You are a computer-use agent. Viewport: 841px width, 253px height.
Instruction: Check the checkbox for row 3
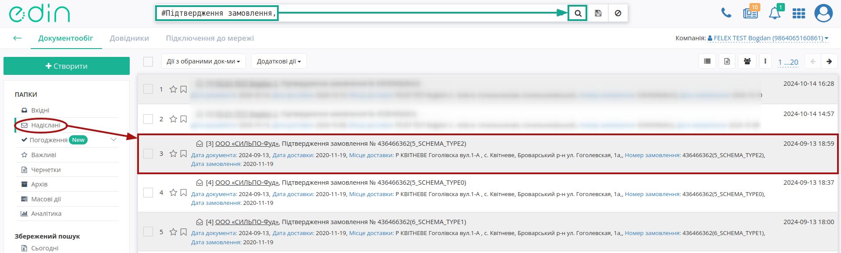(x=148, y=154)
